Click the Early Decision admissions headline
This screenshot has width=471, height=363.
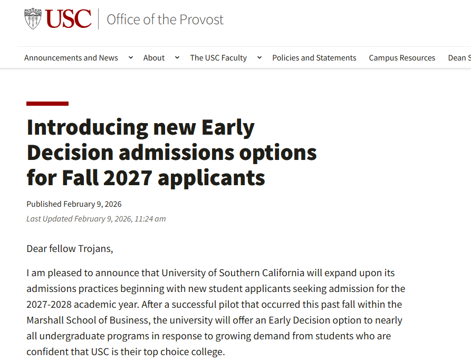171,153
